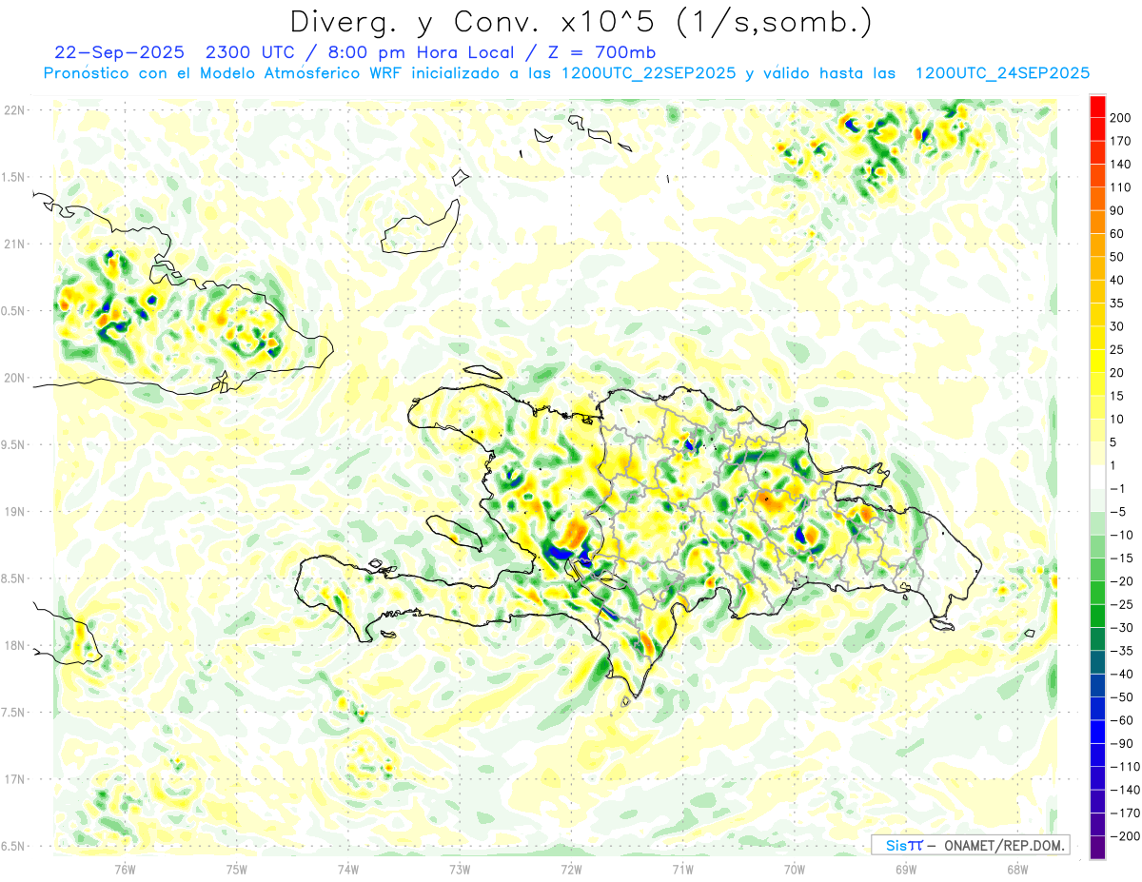Screen dimensions: 1142x882
Task: Click the 9.5N latitude label
Action: [13, 445]
